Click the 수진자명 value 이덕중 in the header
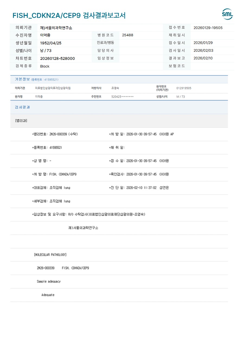Viewport: 244px width, 344px height. (45, 35)
